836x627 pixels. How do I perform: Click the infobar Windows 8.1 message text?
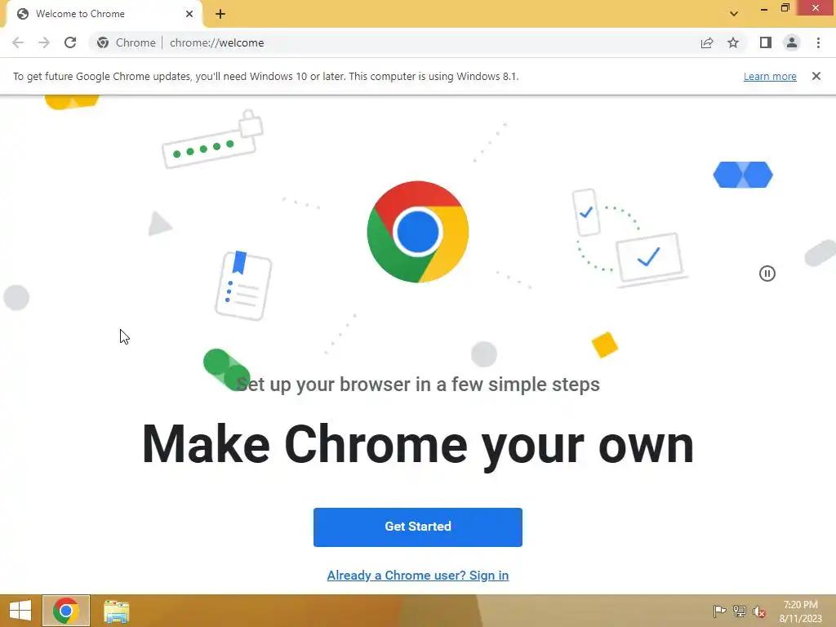265,76
